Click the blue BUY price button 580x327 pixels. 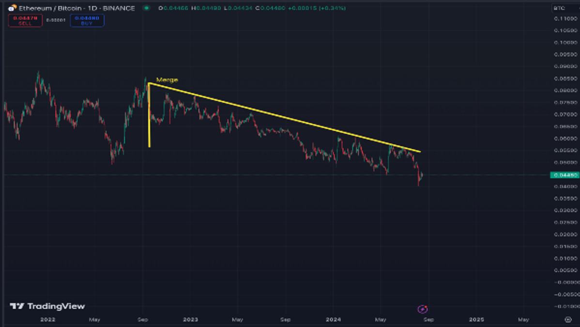(x=87, y=20)
